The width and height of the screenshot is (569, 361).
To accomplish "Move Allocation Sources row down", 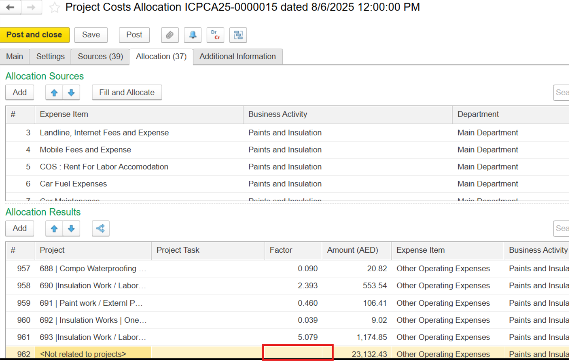I will [x=71, y=92].
